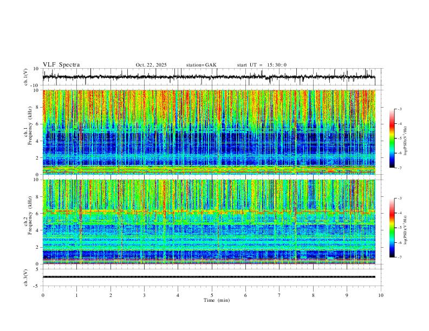Viewport: 429px width, 331px height.
Task: Click the "ch.1(V)" waveform axis label
Action: point(26,77)
